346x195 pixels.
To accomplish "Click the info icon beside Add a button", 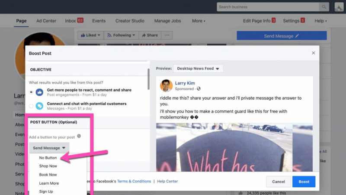I will tap(79, 136).
